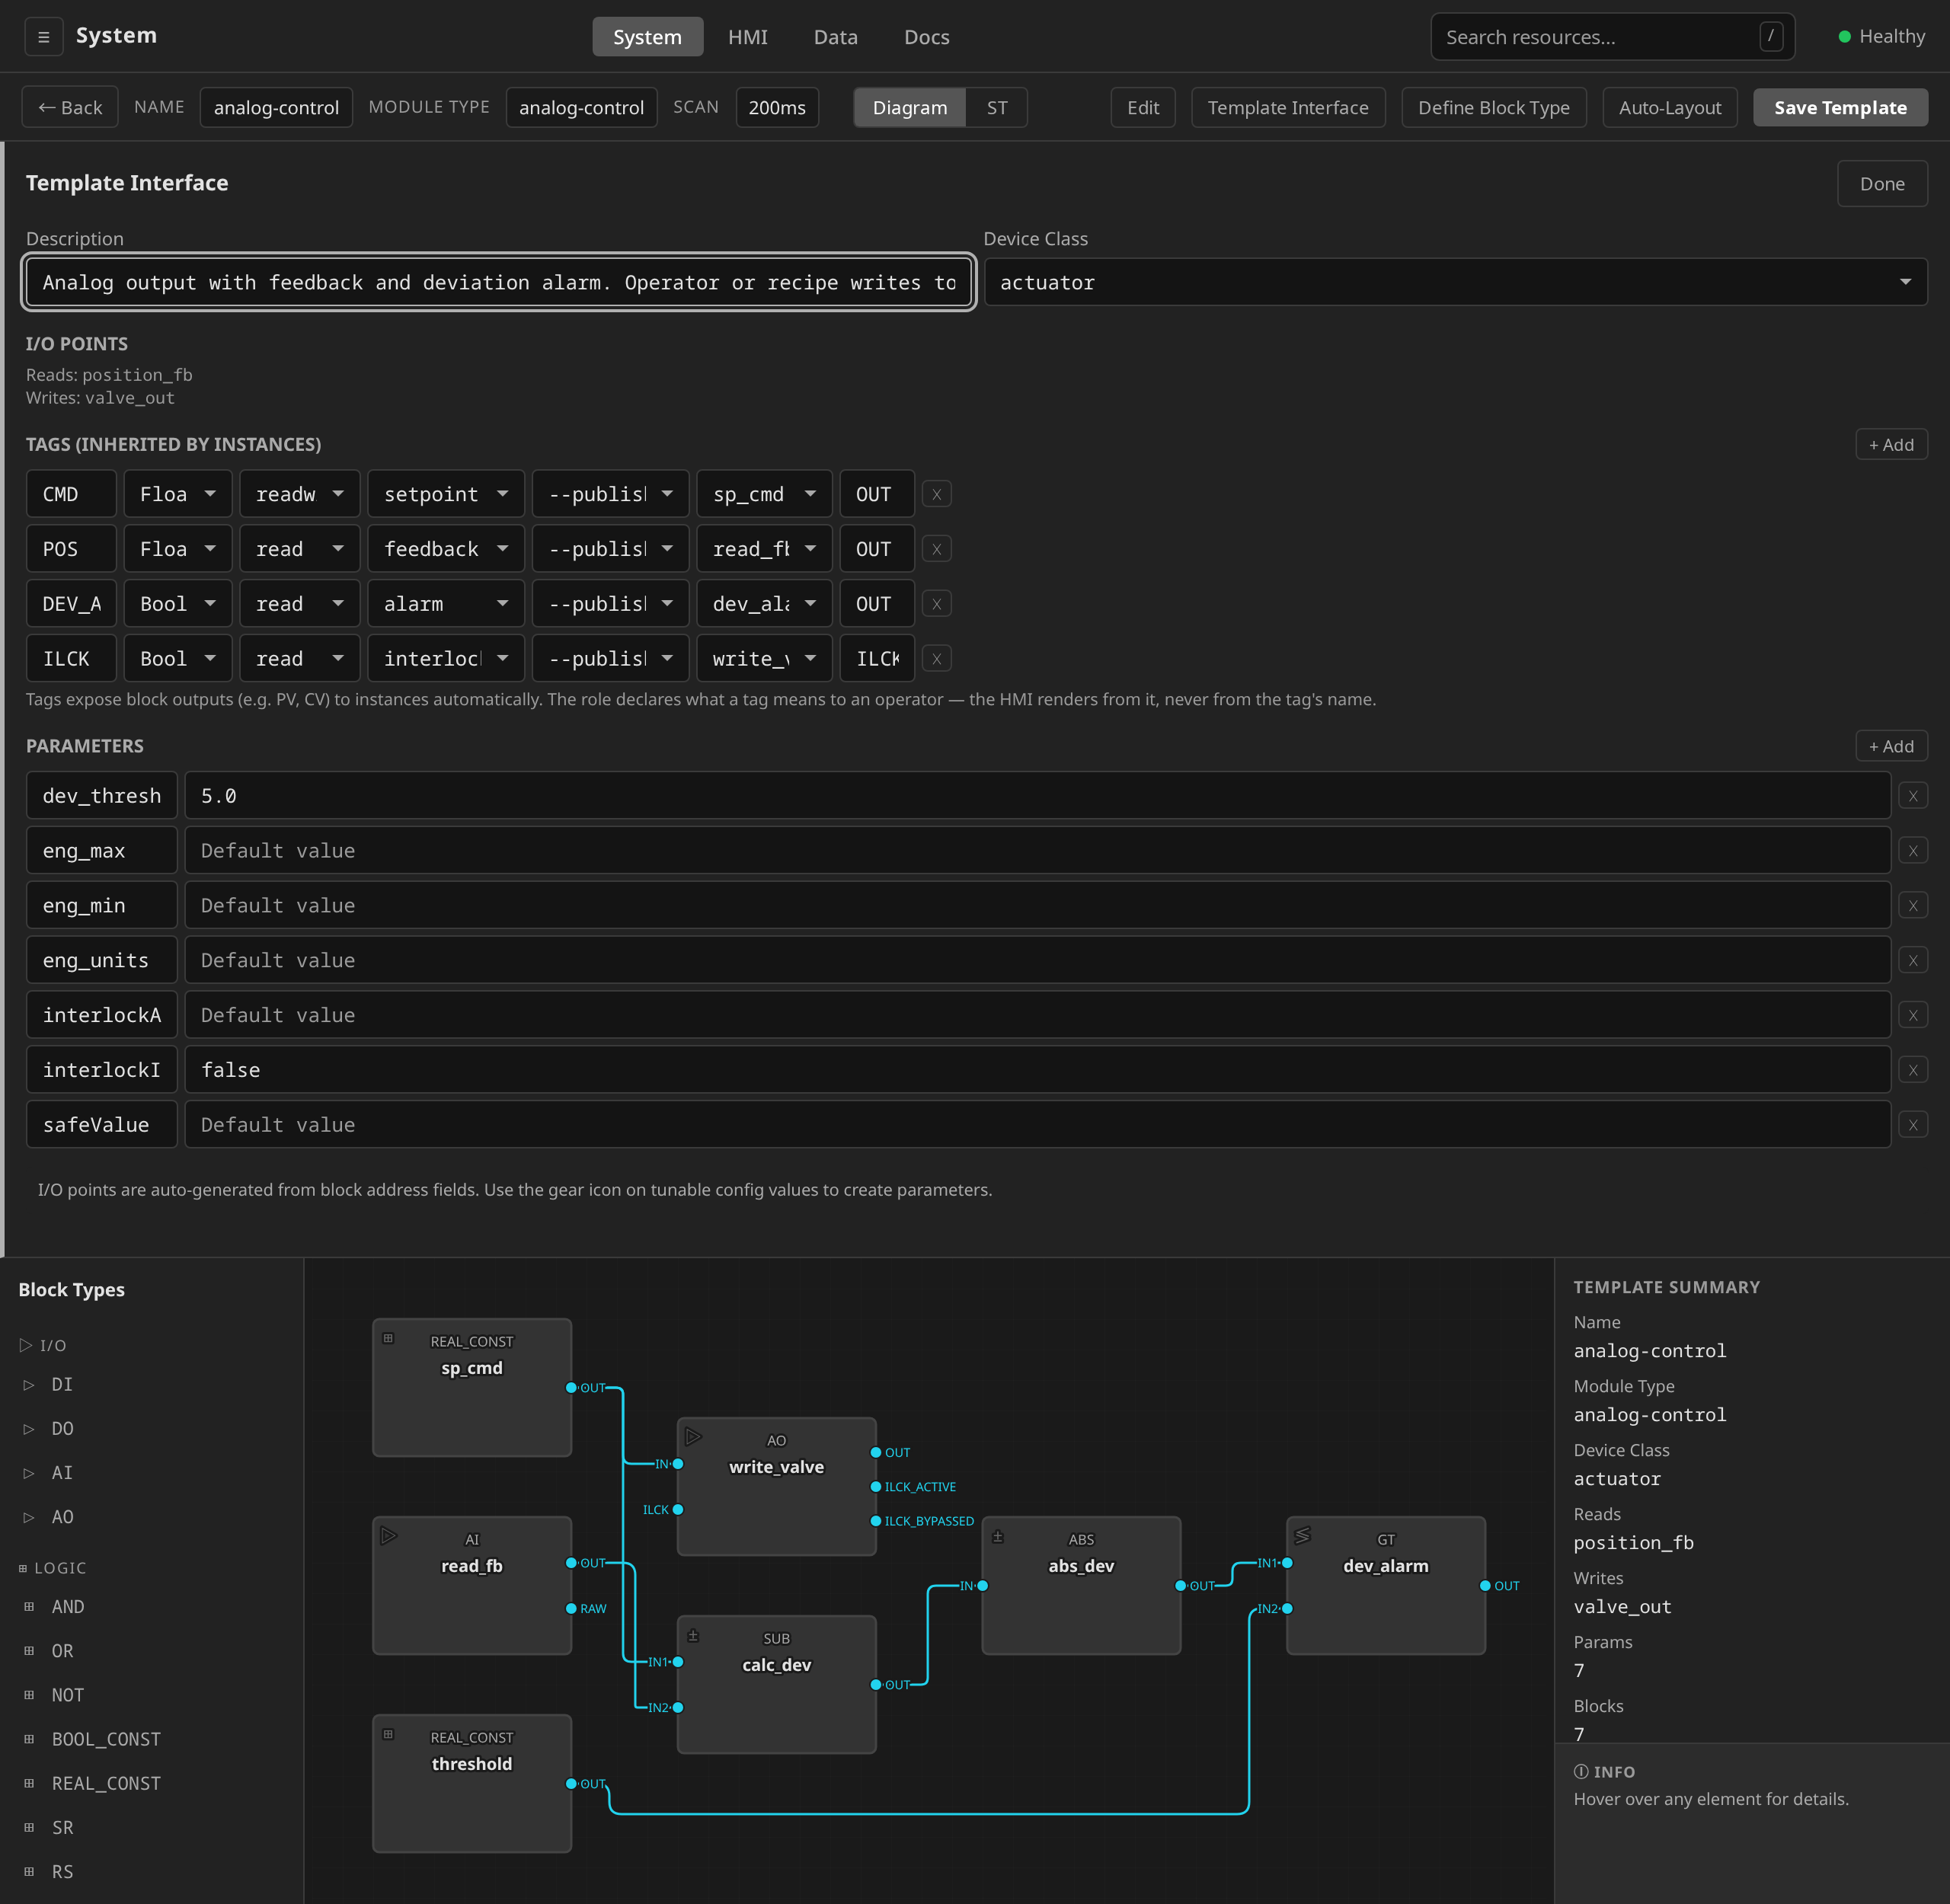Click the scan time 200ms field
The height and width of the screenshot is (1904, 1950).
(777, 108)
